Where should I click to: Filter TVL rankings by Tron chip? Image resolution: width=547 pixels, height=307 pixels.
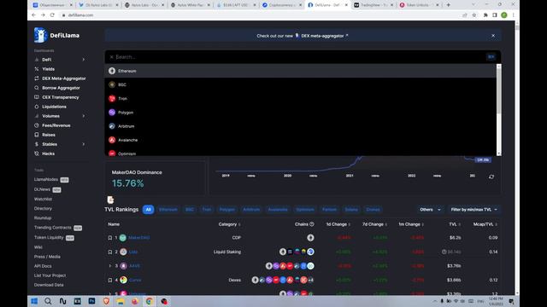[x=207, y=210]
